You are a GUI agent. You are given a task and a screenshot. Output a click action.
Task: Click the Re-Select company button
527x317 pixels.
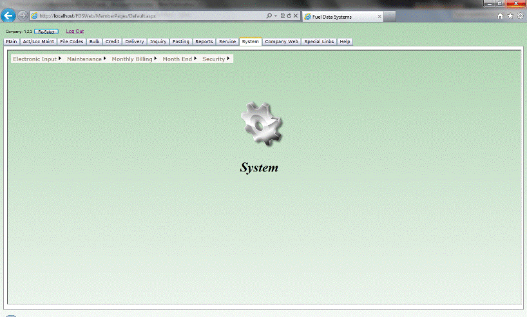pyautogui.click(x=46, y=32)
